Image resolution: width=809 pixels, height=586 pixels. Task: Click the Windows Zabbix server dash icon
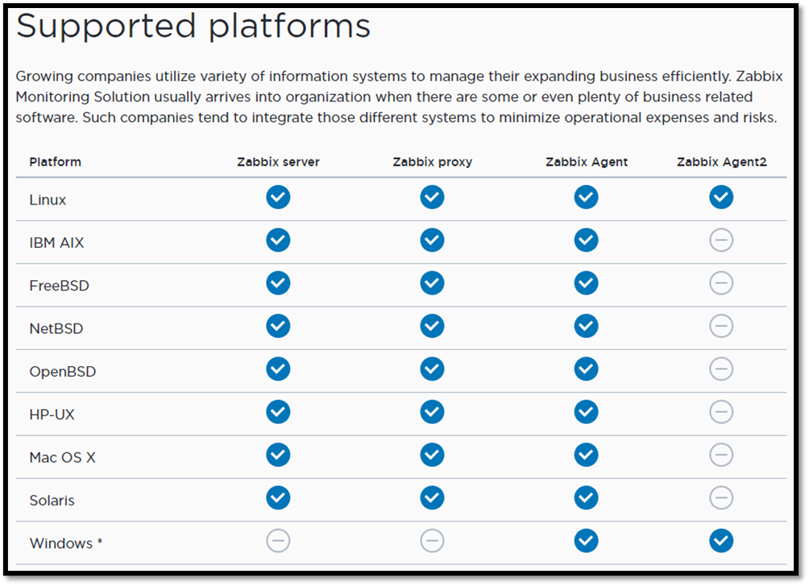(278, 542)
